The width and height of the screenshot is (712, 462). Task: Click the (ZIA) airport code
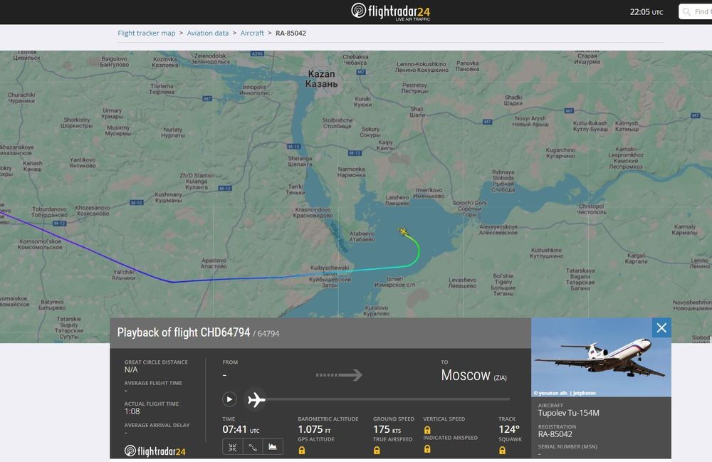click(500, 377)
